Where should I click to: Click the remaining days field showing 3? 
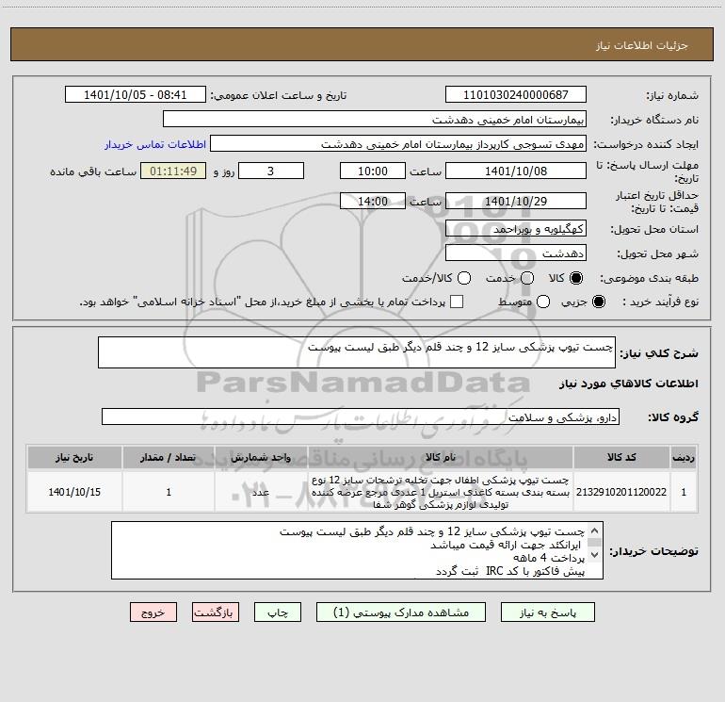pyautogui.click(x=271, y=171)
